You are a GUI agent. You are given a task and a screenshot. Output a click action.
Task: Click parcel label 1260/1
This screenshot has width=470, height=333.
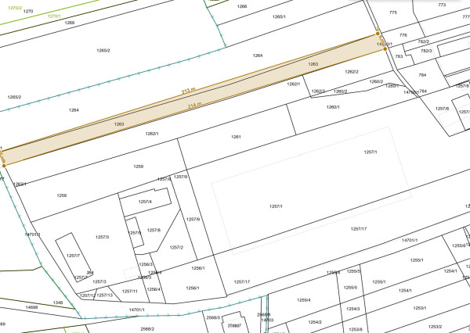click(333, 106)
